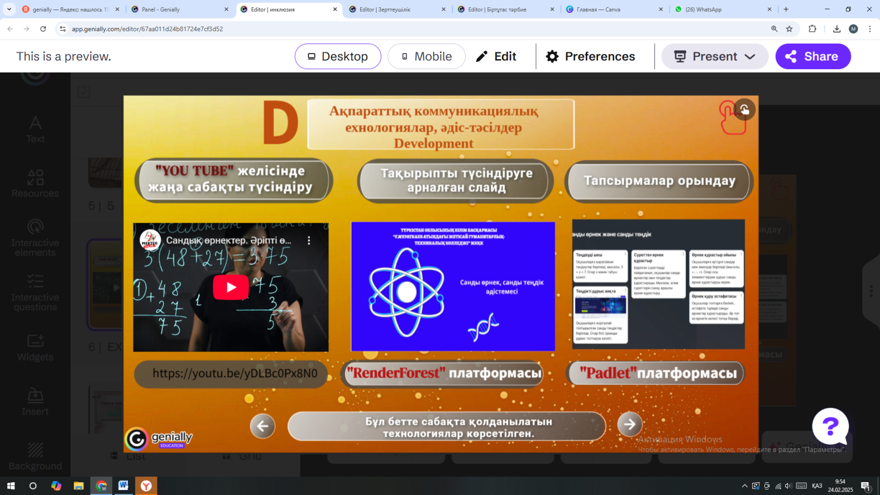
Task: Click the Chrome icon in the taskbar
Action: pyautogui.click(x=101, y=486)
